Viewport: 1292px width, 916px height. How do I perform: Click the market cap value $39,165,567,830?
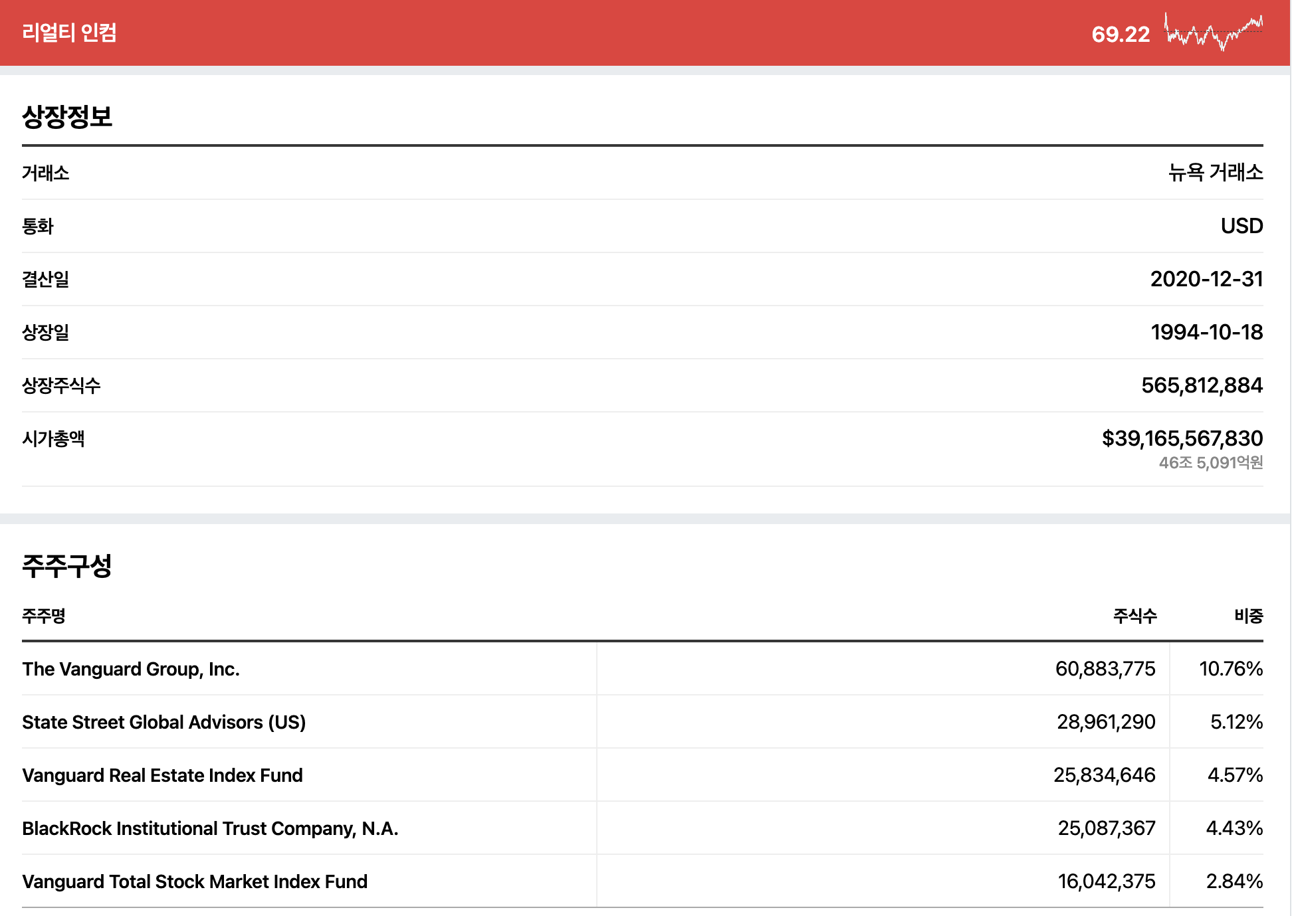click(x=1182, y=438)
